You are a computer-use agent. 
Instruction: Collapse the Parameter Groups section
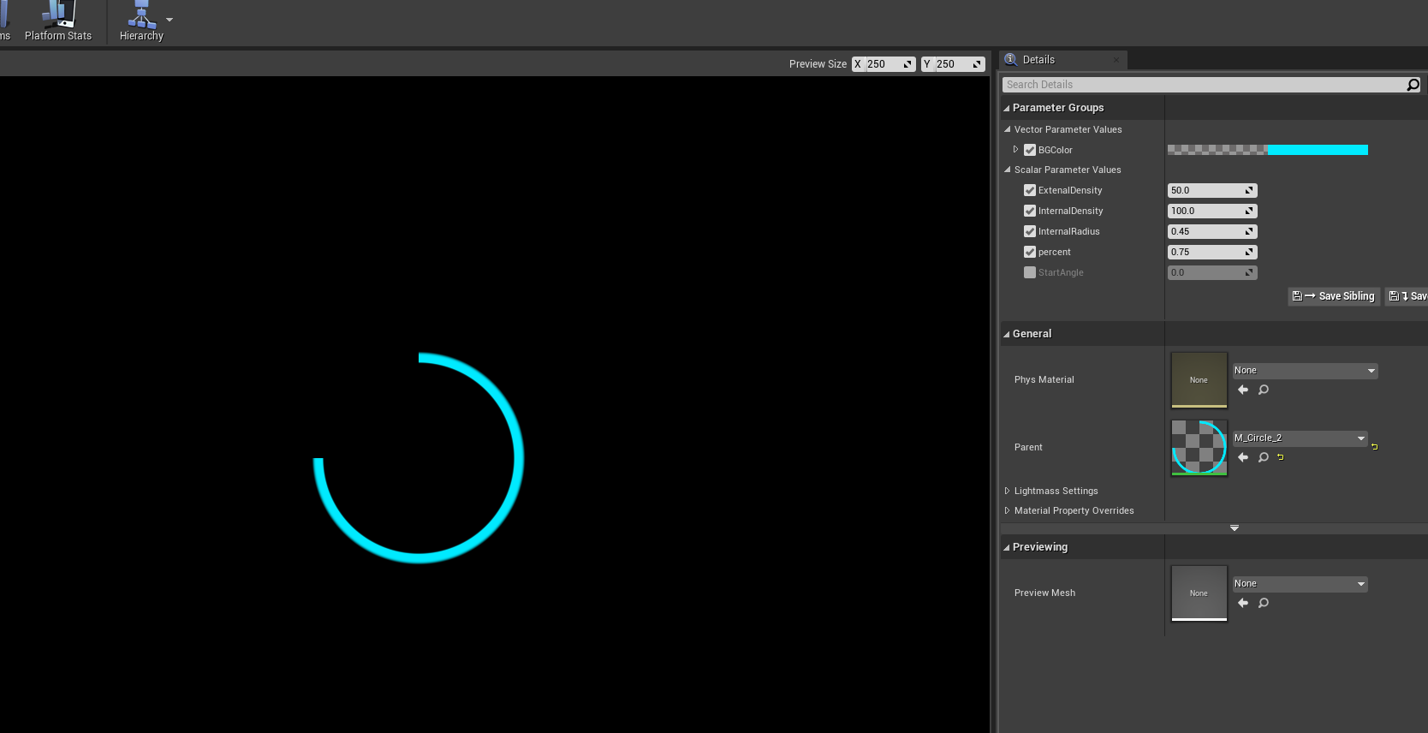pyautogui.click(x=1007, y=109)
